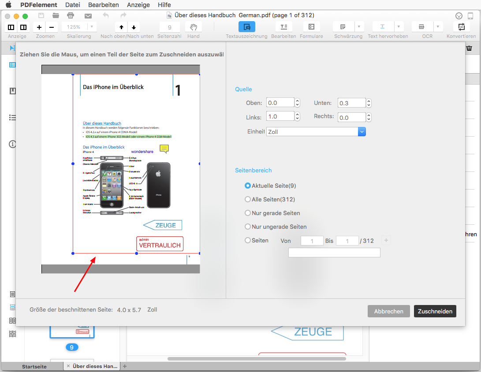Expand the Text hervorheben dropdown arrow
Screen dimensions: 481x372
point(399,27)
